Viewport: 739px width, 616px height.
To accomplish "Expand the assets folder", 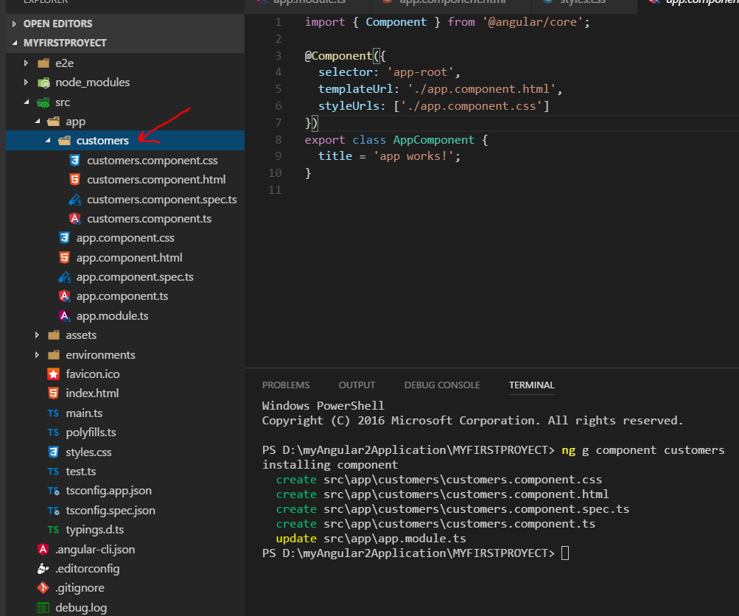I will 37,335.
